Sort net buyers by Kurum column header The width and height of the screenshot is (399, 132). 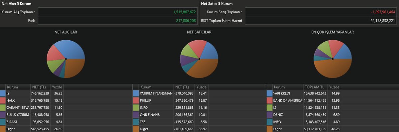tap(18, 87)
